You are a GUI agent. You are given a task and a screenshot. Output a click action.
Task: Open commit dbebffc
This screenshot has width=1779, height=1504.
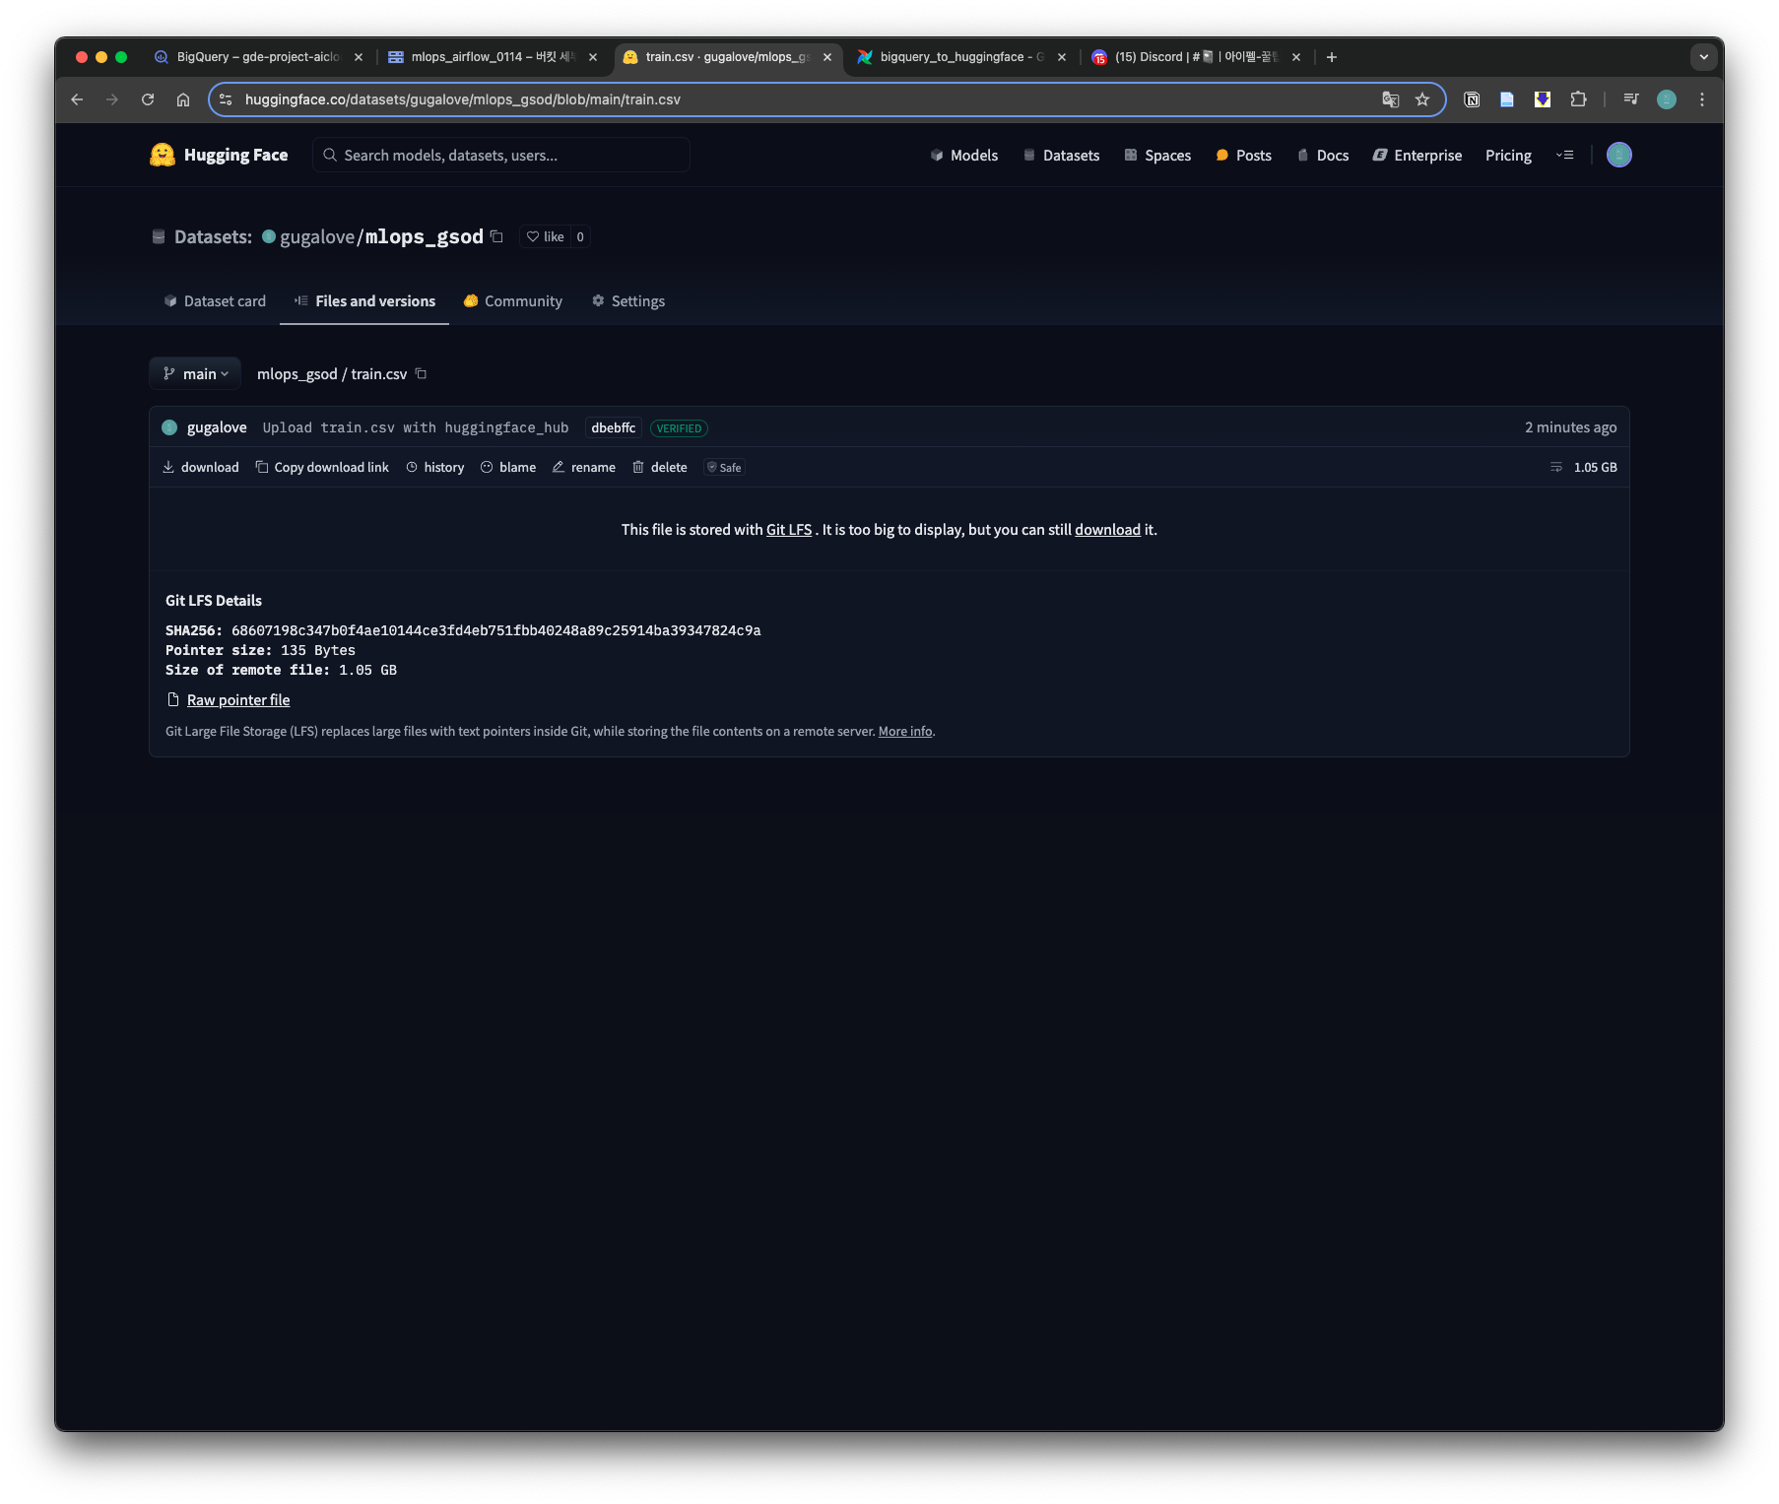coord(613,427)
